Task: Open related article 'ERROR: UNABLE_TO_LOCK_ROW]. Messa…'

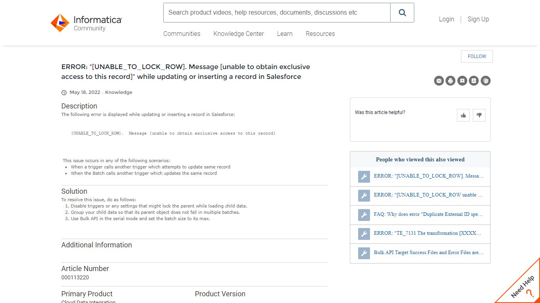Action: click(x=429, y=176)
